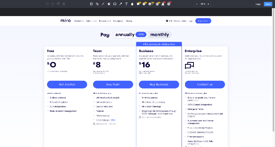
Task: Click the Copy button
Action: point(258,4)
